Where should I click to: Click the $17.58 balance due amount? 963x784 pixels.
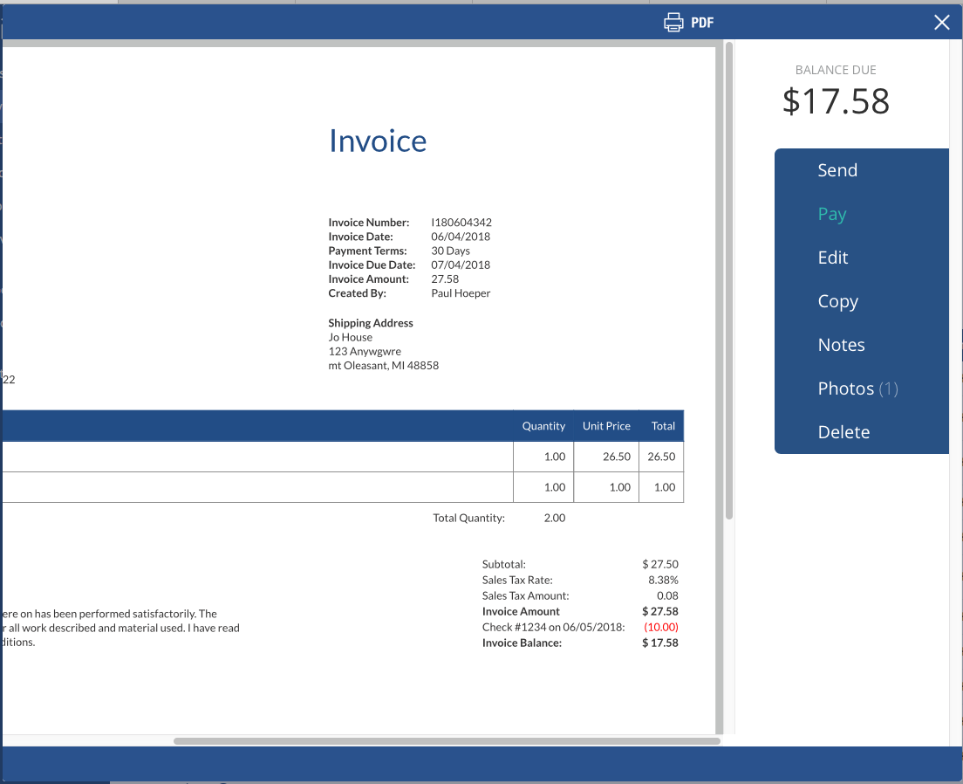tap(836, 101)
